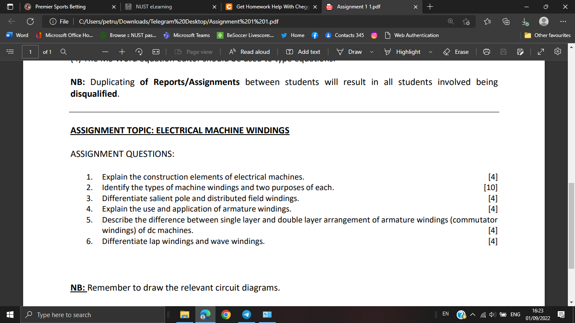
Task: Go back to the previous page
Action: coord(12,21)
